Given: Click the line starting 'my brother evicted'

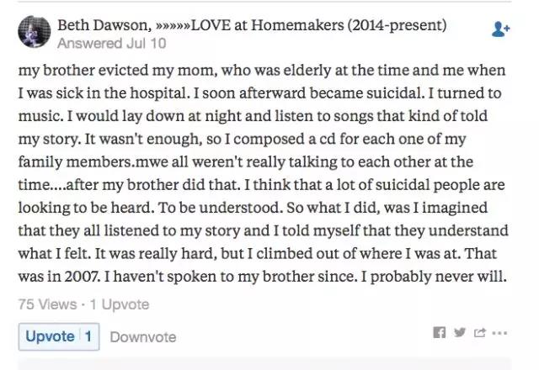Looking at the screenshot, I should (x=262, y=71).
